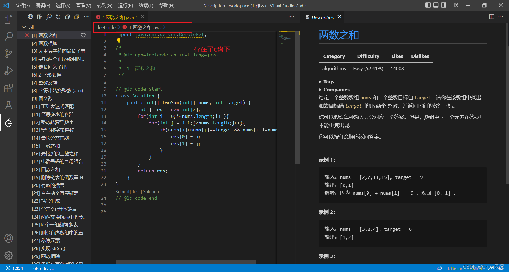The image size is (509, 272).
Task: Split the Description editor to the right
Action: coord(492,17)
